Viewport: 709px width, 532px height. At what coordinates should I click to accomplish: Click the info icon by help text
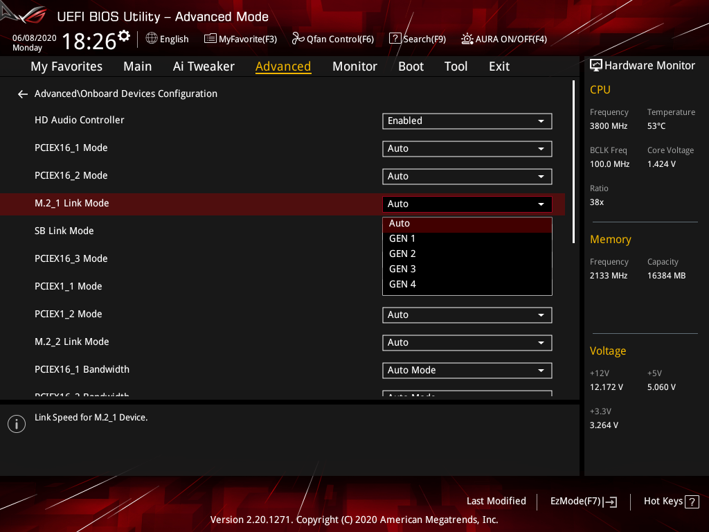pyautogui.click(x=17, y=424)
